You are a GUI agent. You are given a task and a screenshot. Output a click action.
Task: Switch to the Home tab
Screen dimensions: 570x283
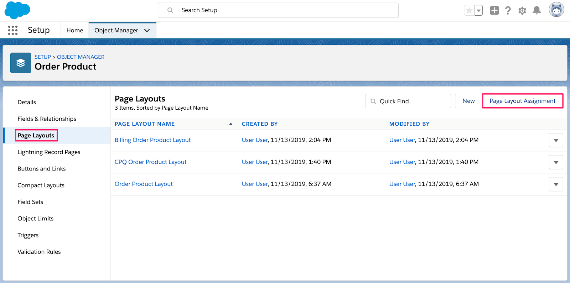(x=75, y=30)
